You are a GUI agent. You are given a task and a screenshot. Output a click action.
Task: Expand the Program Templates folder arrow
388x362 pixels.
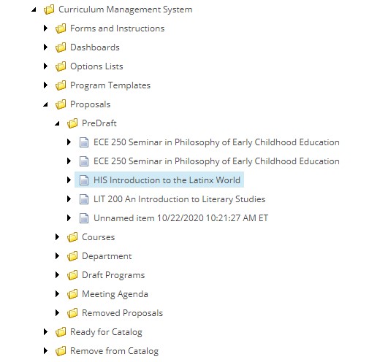[x=45, y=85]
